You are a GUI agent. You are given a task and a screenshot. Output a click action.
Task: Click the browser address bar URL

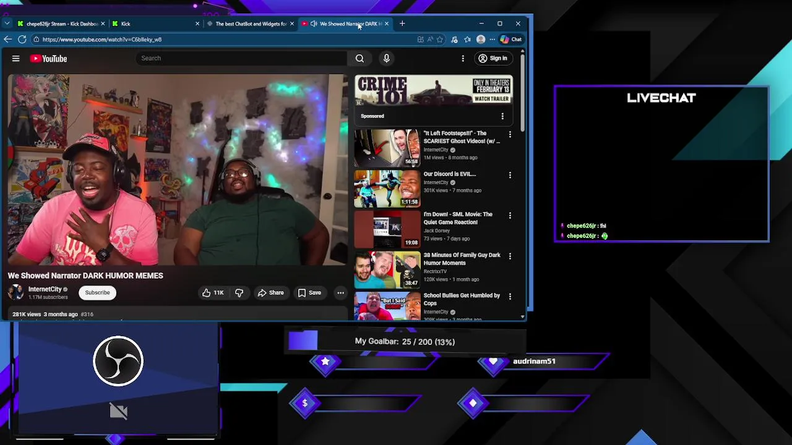[x=102, y=40]
